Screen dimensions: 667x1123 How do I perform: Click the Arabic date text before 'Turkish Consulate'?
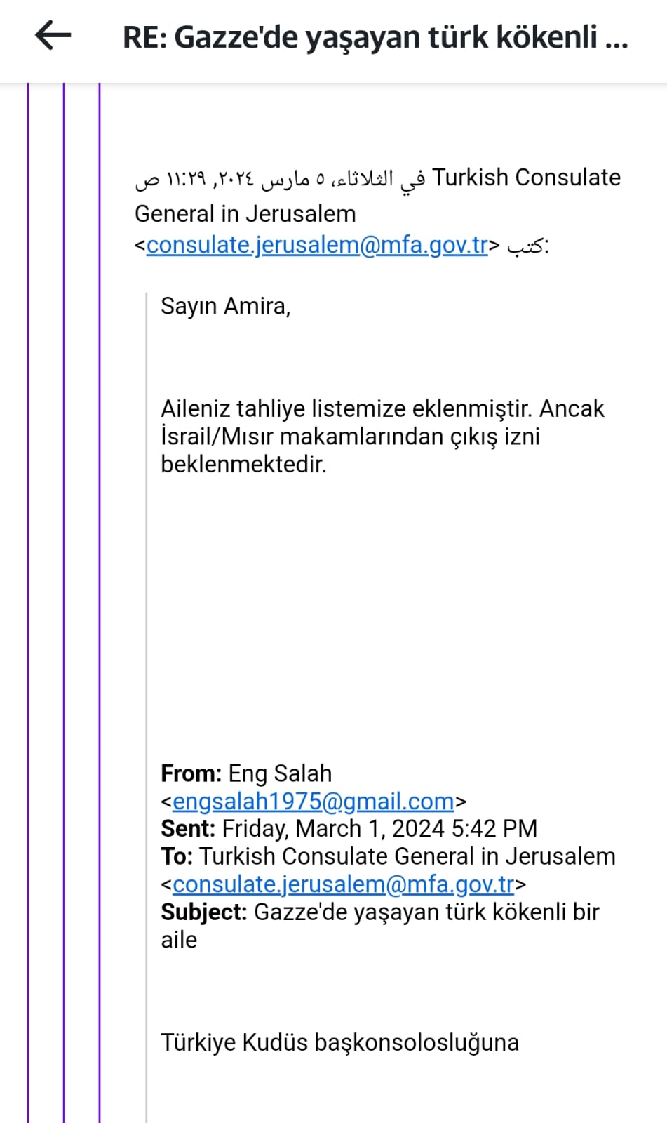pyautogui.click(x=280, y=180)
